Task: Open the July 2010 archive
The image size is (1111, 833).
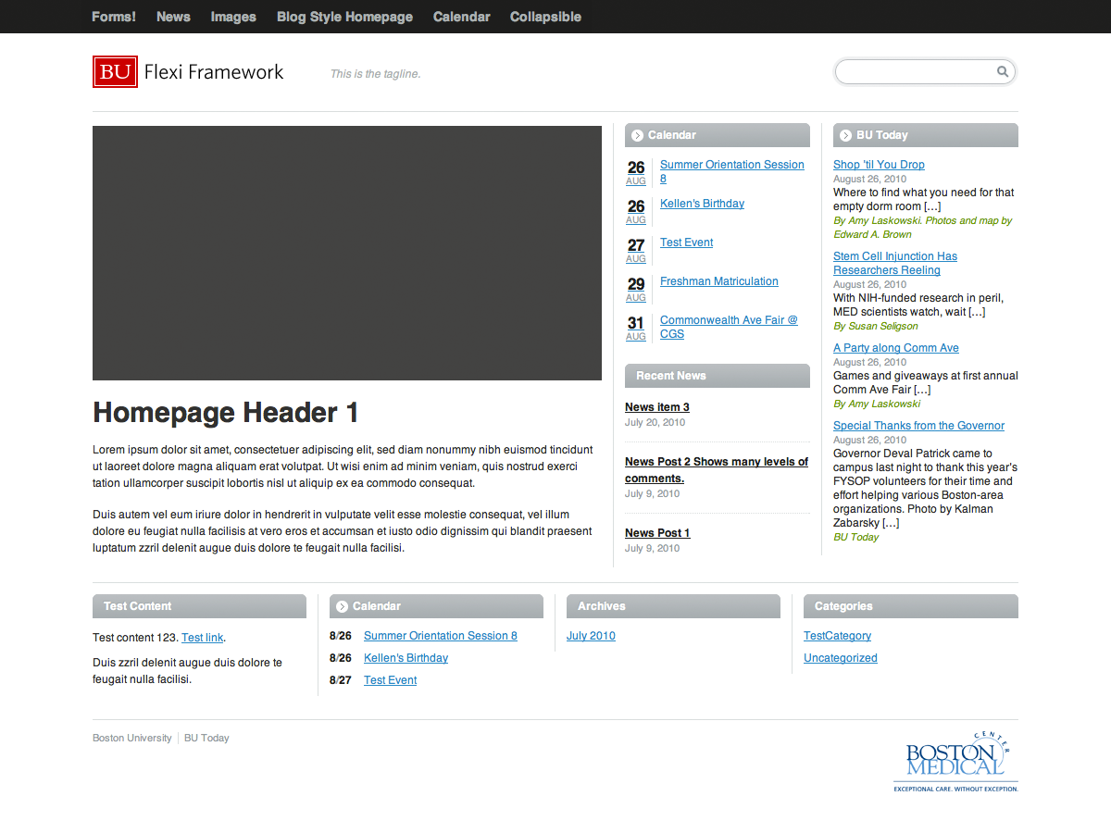Action: pyautogui.click(x=591, y=636)
